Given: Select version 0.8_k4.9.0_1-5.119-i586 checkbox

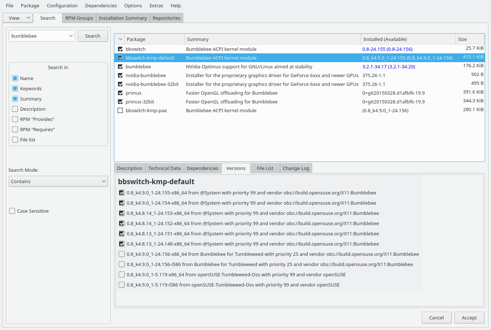Looking at the screenshot, I should tap(122, 285).
